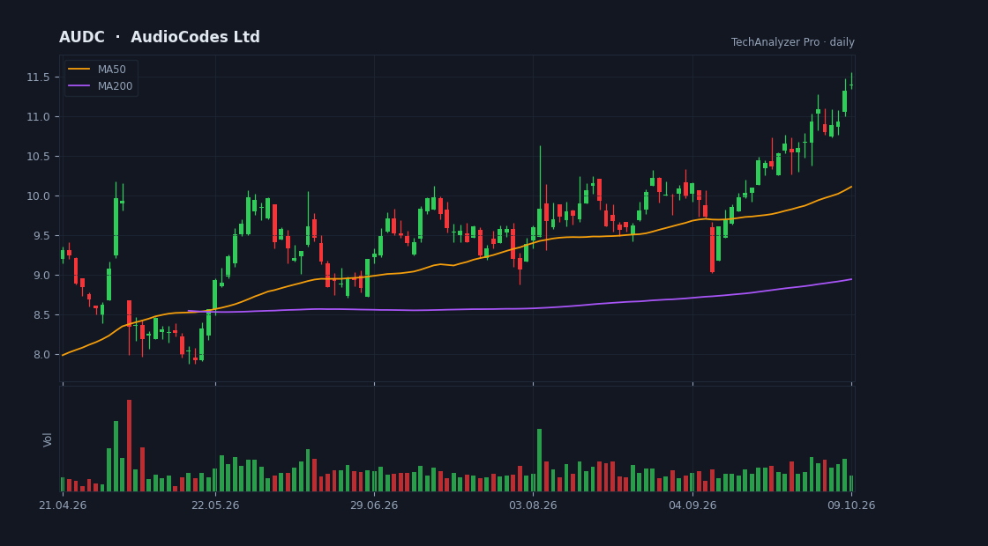Select the 03.08.26 date axis label
This screenshot has height=546, width=988.
(533, 505)
